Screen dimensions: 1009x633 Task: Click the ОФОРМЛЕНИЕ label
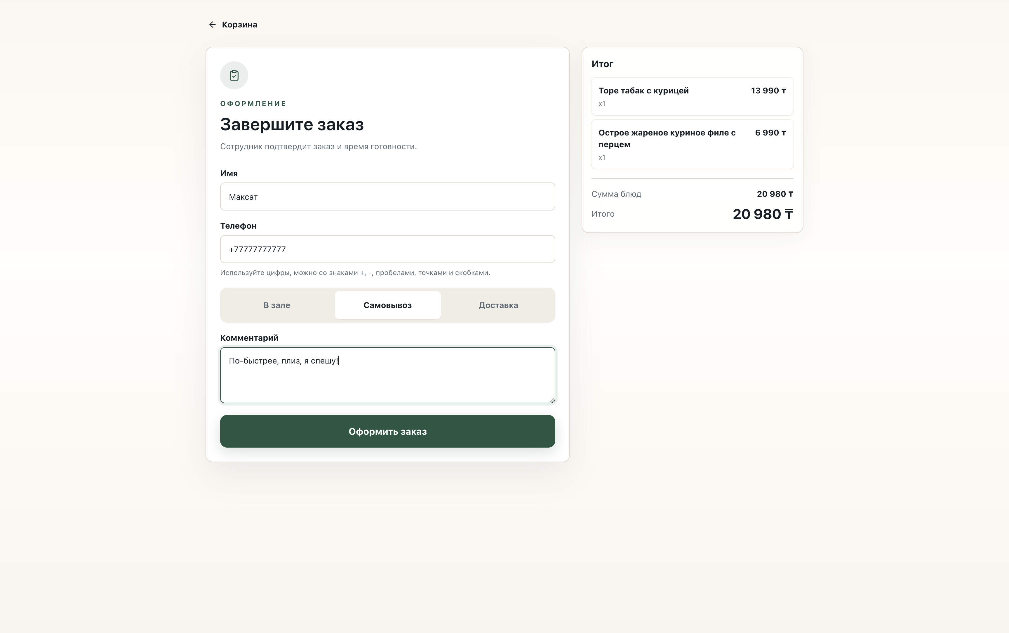click(253, 103)
